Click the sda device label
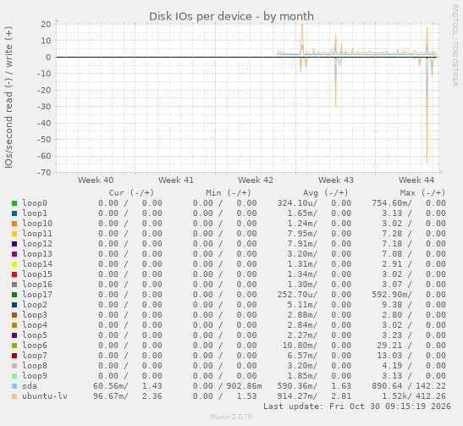 [x=30, y=386]
